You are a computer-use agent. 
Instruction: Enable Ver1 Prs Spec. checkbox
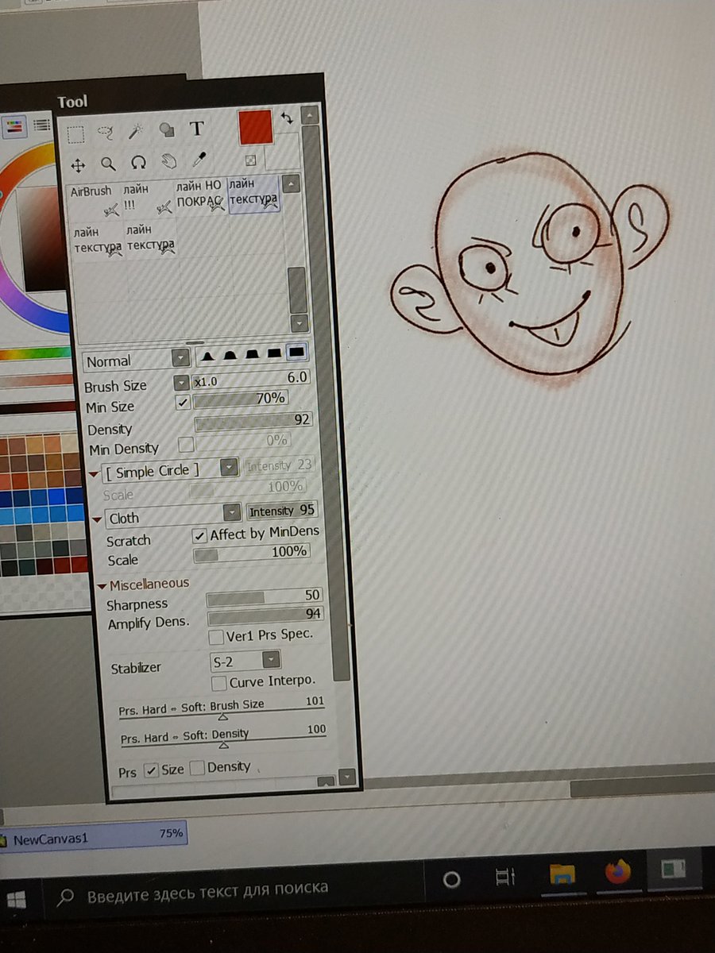(215, 637)
